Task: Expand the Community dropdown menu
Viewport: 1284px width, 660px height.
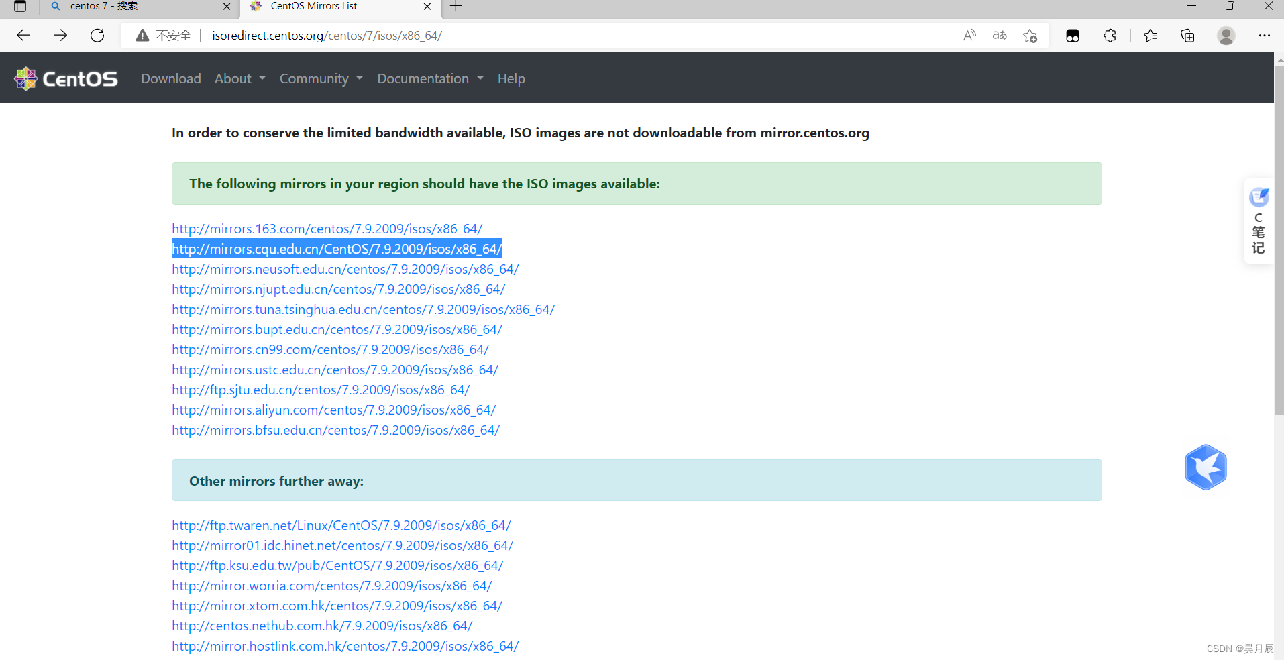Action: (x=321, y=78)
